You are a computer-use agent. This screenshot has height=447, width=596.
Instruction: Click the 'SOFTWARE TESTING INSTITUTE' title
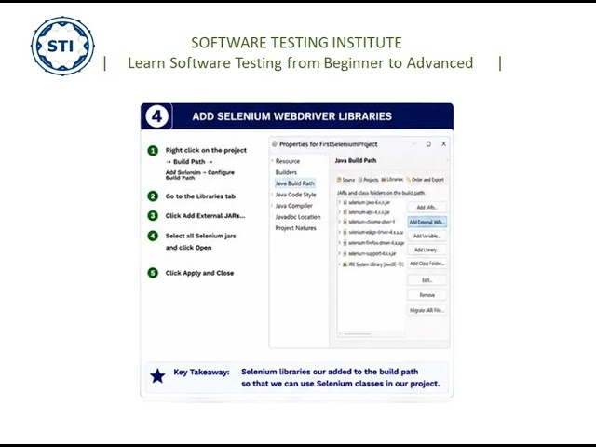(296, 43)
